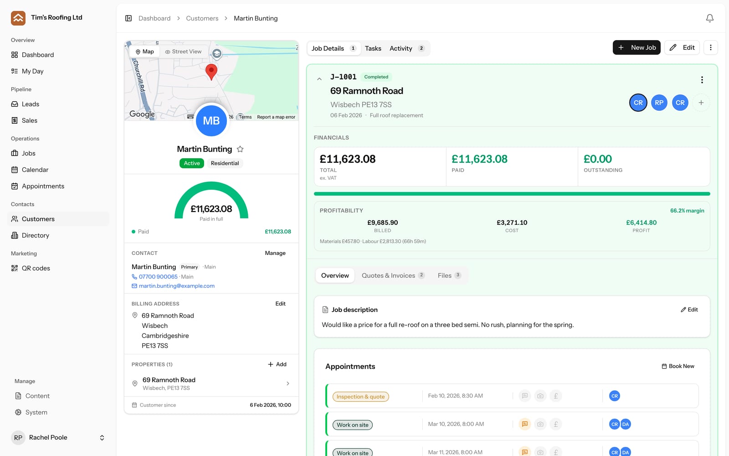Click the Customers breadcrumb
The width and height of the screenshot is (729, 456).
click(x=202, y=18)
